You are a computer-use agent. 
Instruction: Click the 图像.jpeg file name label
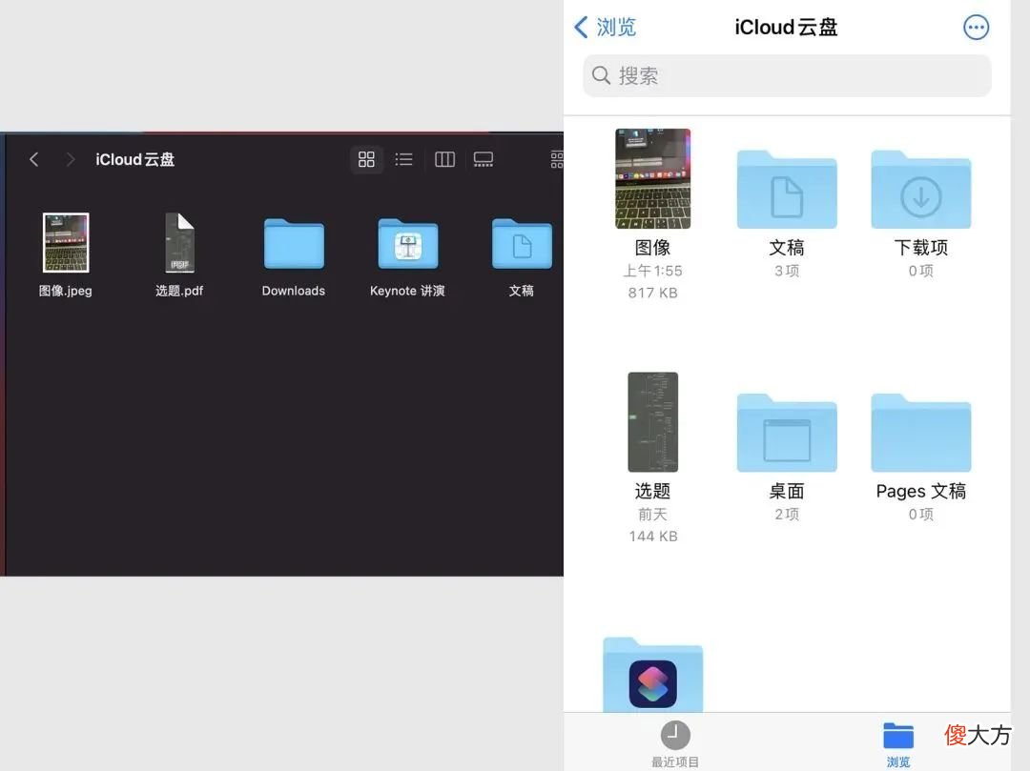[x=66, y=291]
